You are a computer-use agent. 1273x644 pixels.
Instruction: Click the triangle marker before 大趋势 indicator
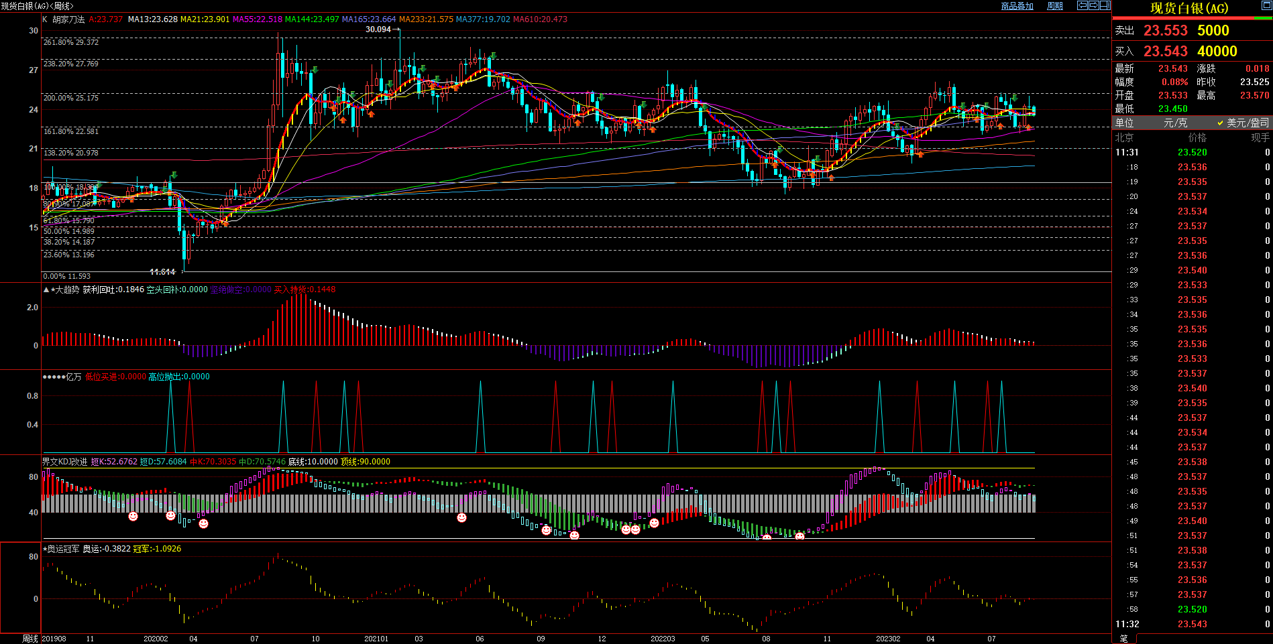(46, 290)
